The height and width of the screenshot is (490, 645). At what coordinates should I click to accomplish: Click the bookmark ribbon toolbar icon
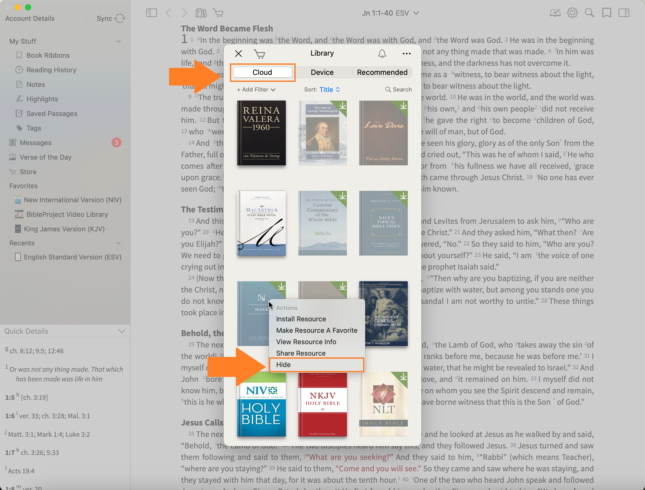click(607, 13)
